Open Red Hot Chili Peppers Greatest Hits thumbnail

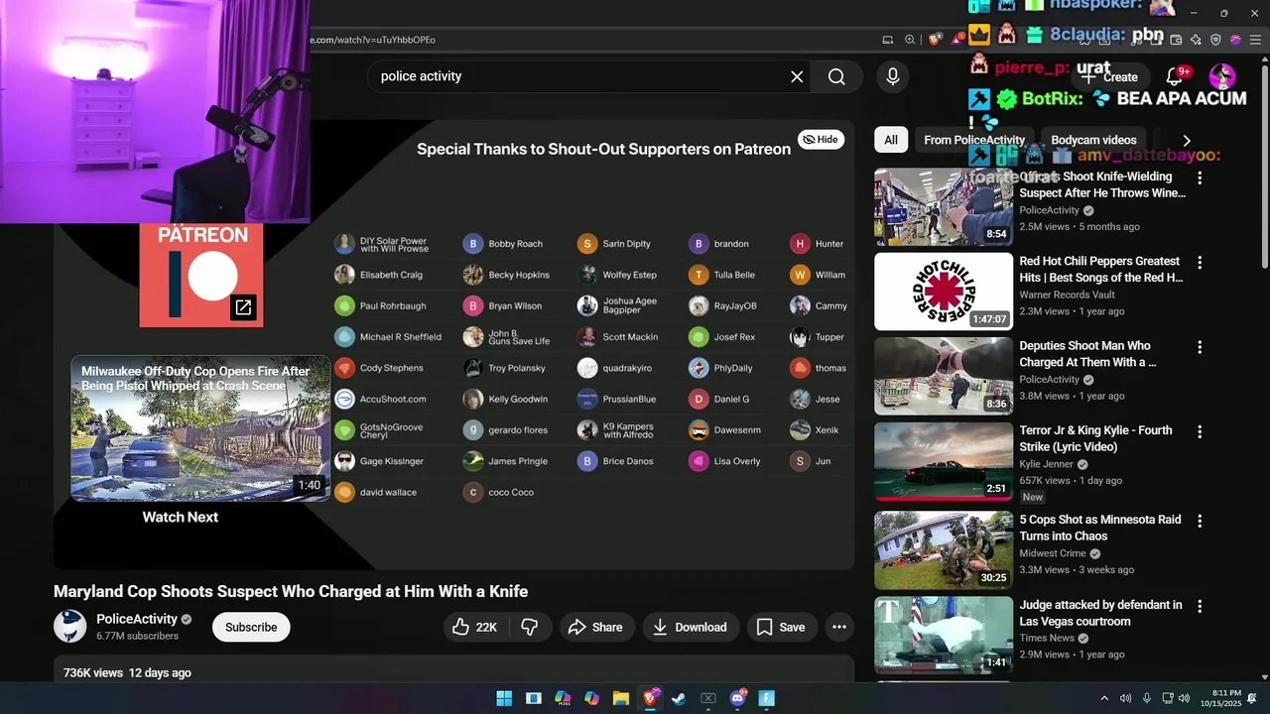[944, 292]
